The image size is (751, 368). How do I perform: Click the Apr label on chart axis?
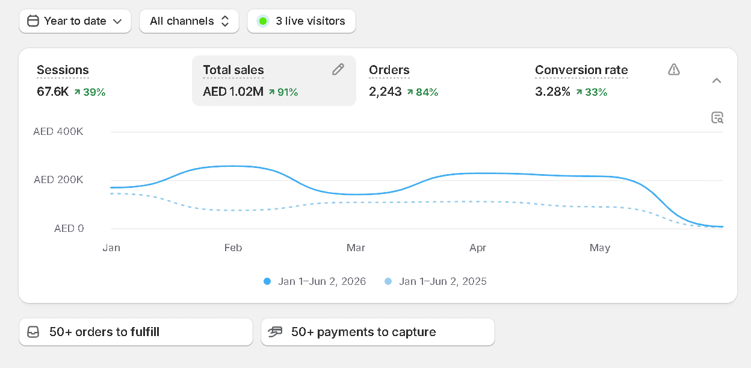point(478,248)
